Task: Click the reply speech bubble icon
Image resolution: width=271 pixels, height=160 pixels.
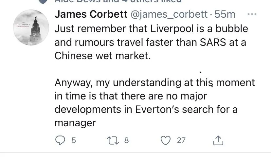Action: [x=60, y=140]
